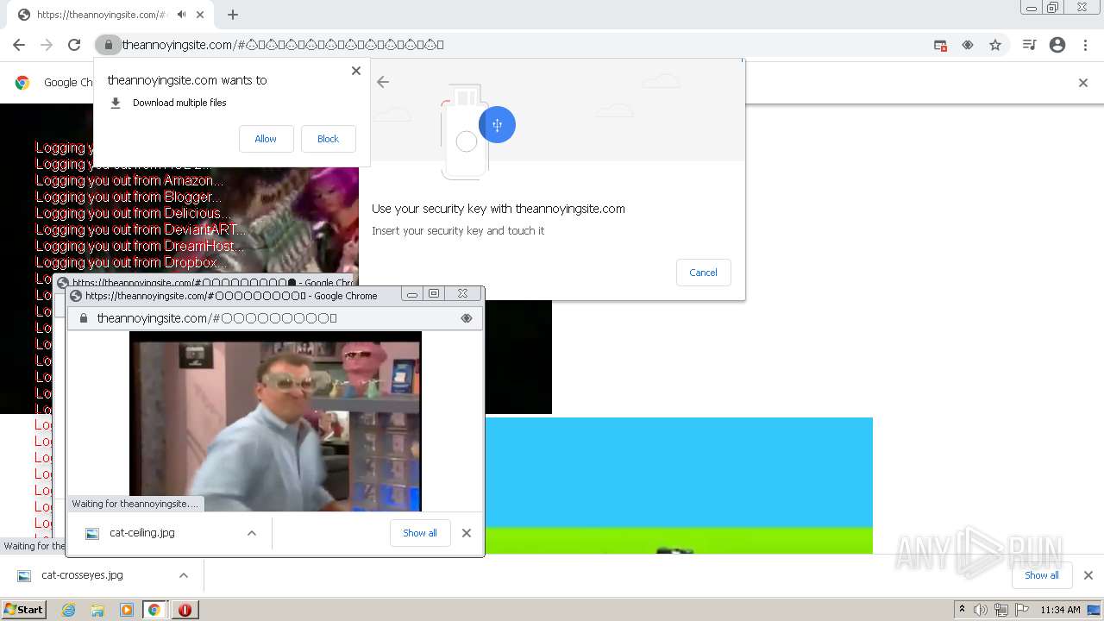
Task: Click the popup window's address bar URL
Action: [x=216, y=318]
